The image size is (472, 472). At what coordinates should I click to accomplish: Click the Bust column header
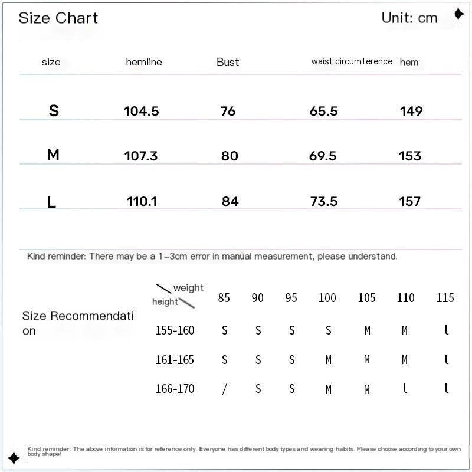coord(228,63)
